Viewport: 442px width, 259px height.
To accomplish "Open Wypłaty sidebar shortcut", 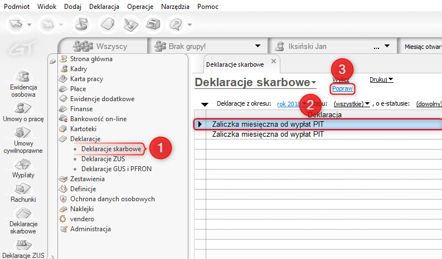I will pyautogui.click(x=23, y=168).
